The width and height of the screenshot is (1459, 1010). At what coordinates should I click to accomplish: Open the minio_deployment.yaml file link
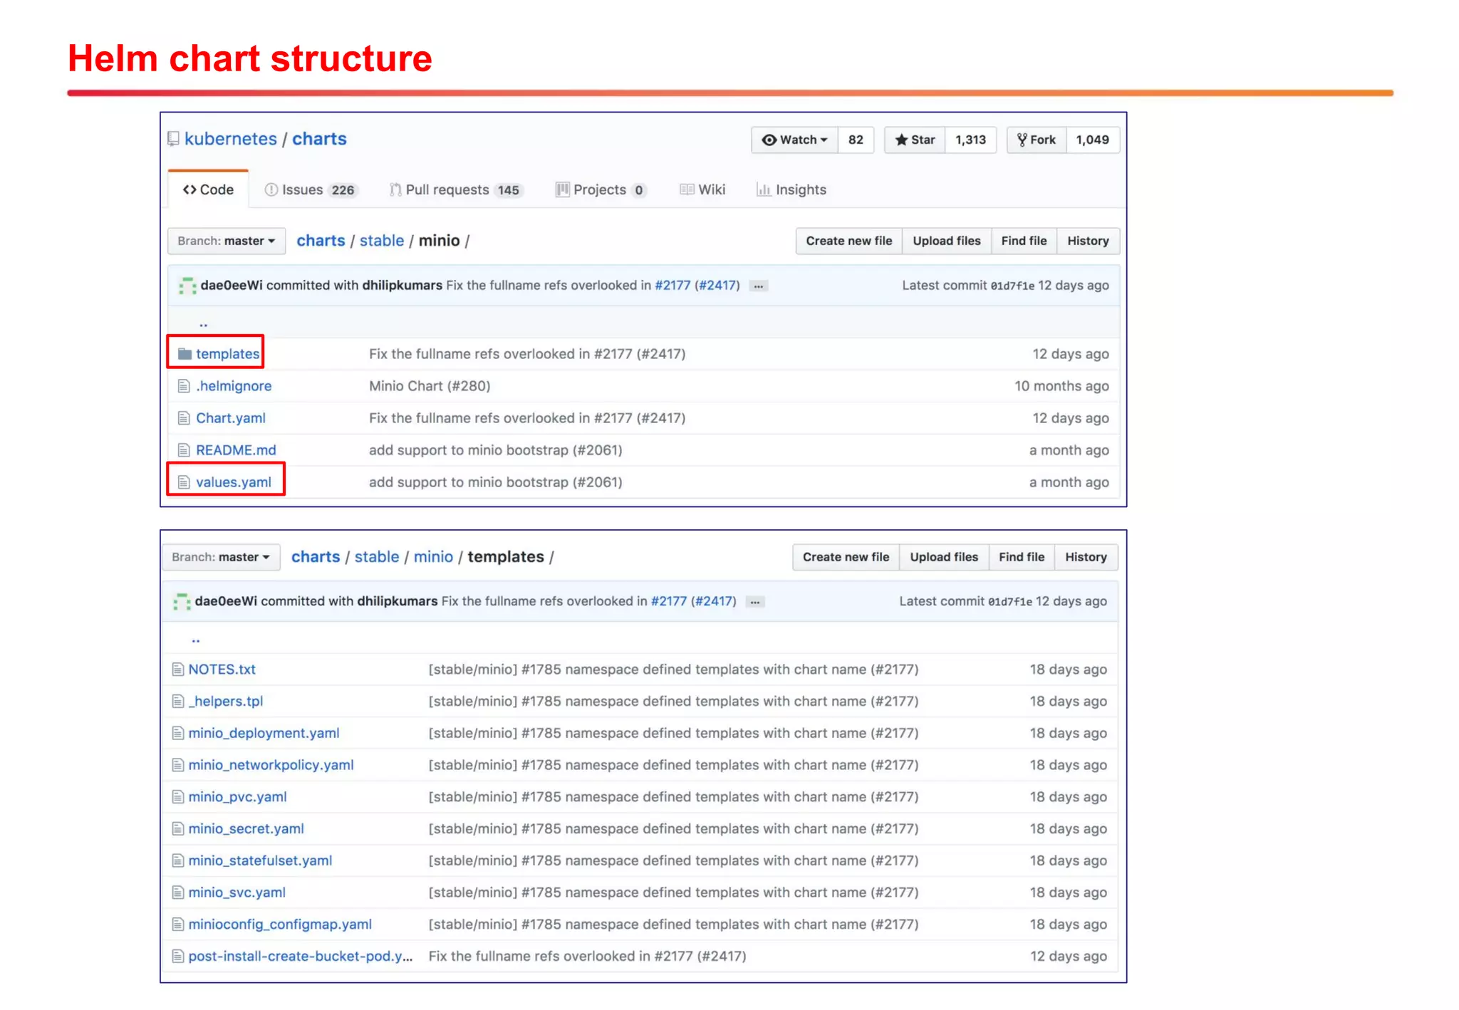(264, 733)
